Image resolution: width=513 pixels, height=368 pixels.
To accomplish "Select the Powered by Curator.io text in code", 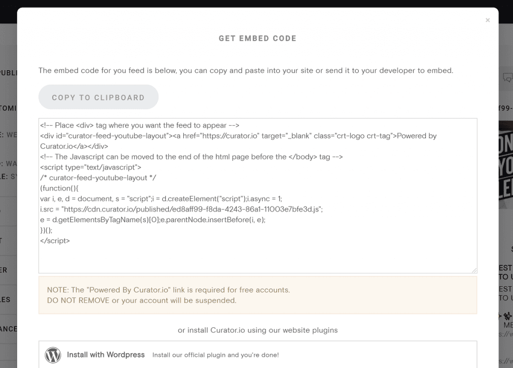I will [x=419, y=135].
